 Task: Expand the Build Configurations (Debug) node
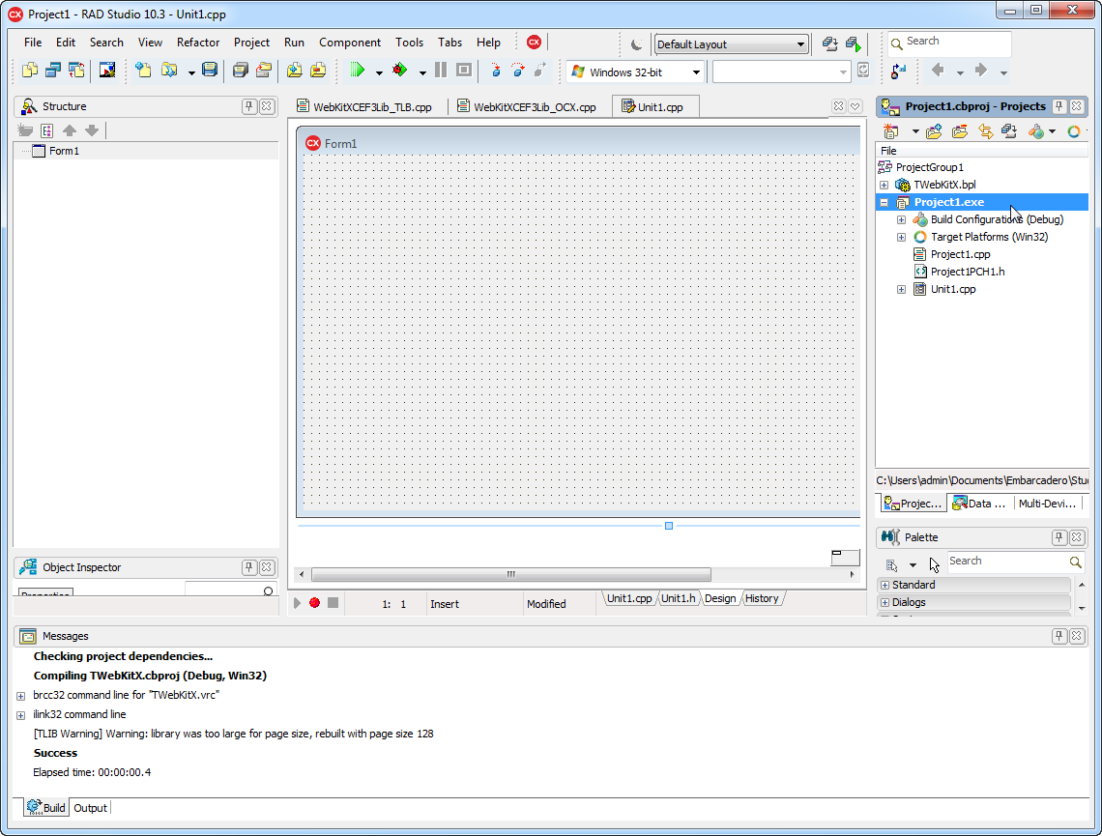pos(901,220)
